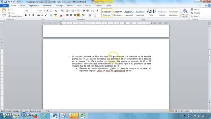Image resolution: width=211 pixels, height=119 pixels.
Task: Toggle Justify text alignment
Action: tap(78, 15)
